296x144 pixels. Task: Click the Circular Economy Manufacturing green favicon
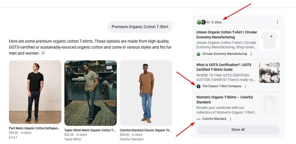click(x=199, y=54)
